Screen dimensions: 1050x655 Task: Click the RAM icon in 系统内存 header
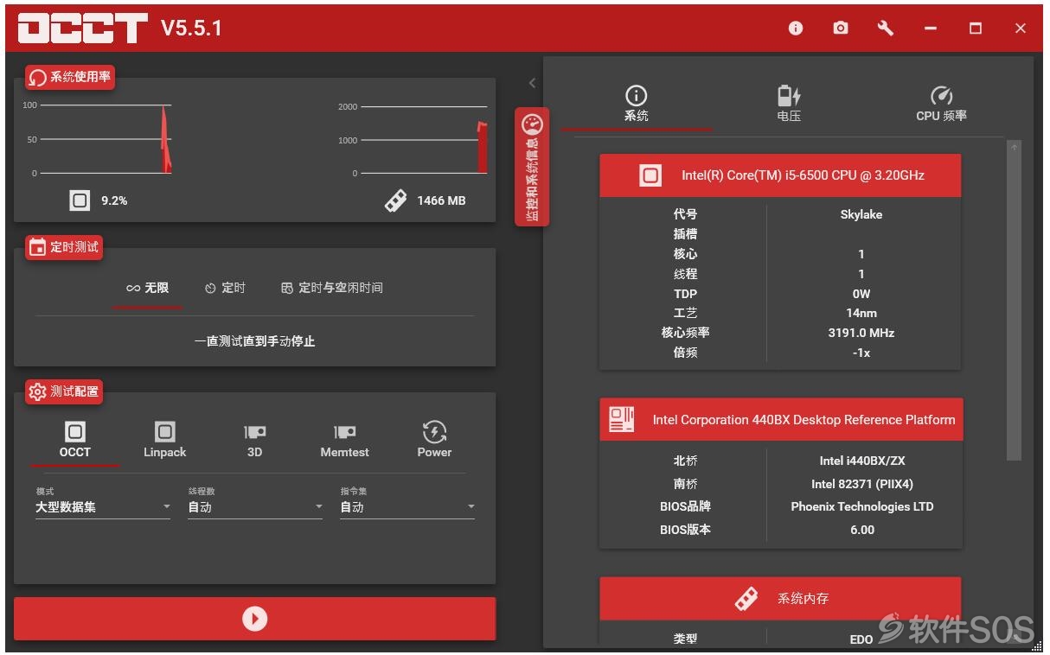point(746,598)
